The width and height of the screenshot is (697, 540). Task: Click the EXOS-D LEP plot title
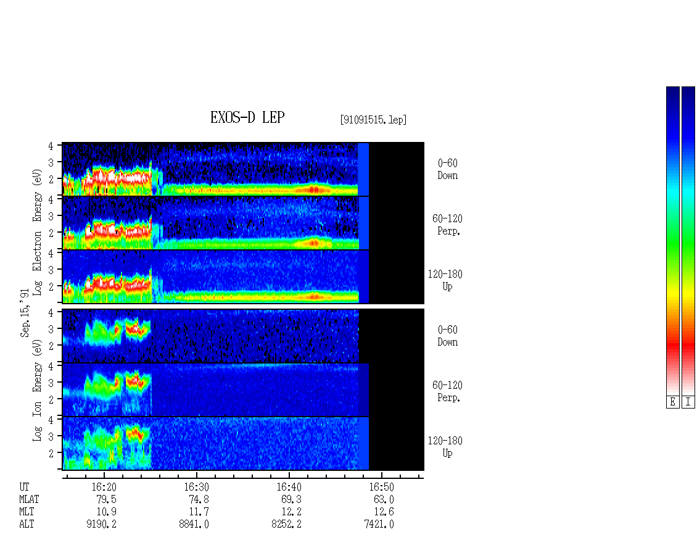click(247, 117)
